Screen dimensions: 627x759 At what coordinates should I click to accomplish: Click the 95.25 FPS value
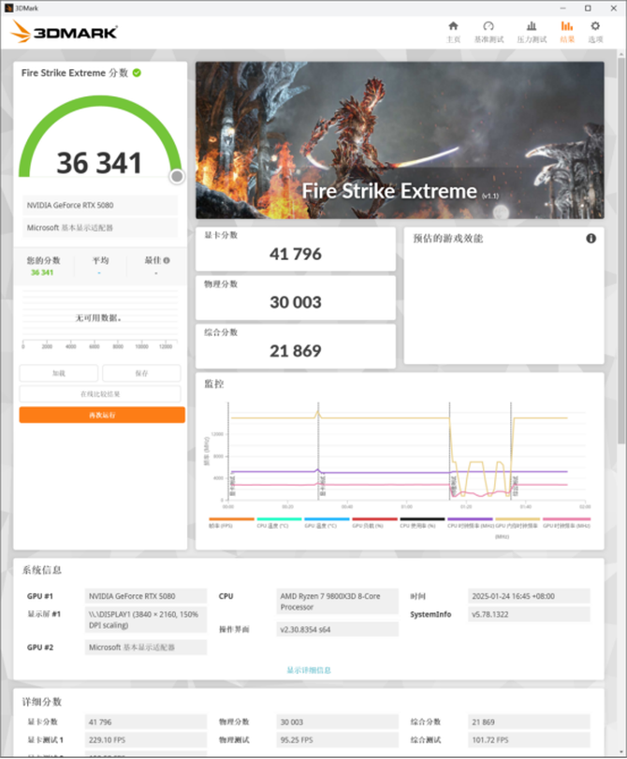[x=338, y=739]
